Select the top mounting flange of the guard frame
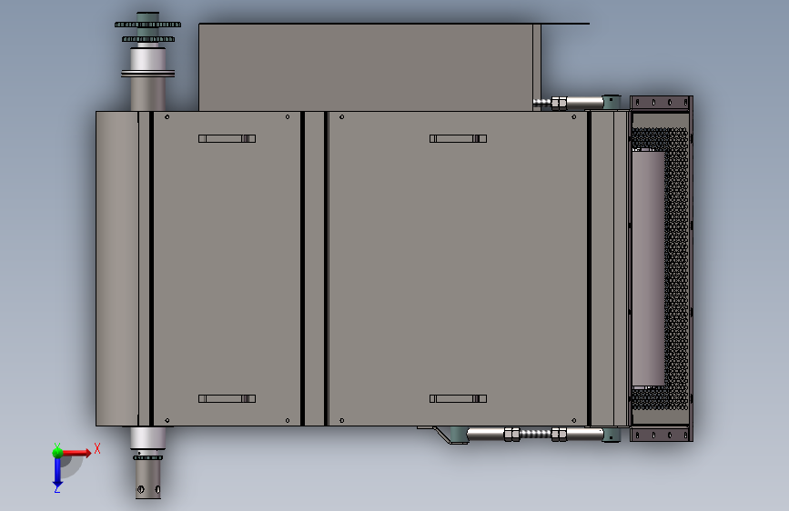 tap(660, 103)
